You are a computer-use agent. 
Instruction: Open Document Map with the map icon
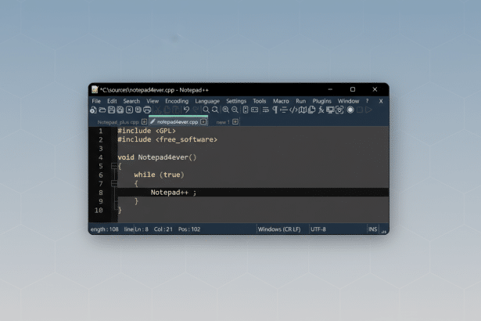pyautogui.click(x=303, y=110)
